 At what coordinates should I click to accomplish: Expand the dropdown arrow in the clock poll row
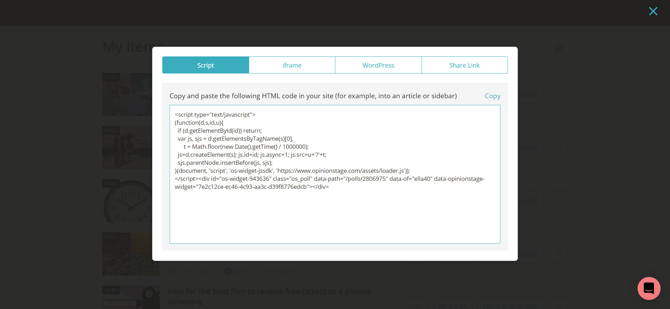click(558, 201)
